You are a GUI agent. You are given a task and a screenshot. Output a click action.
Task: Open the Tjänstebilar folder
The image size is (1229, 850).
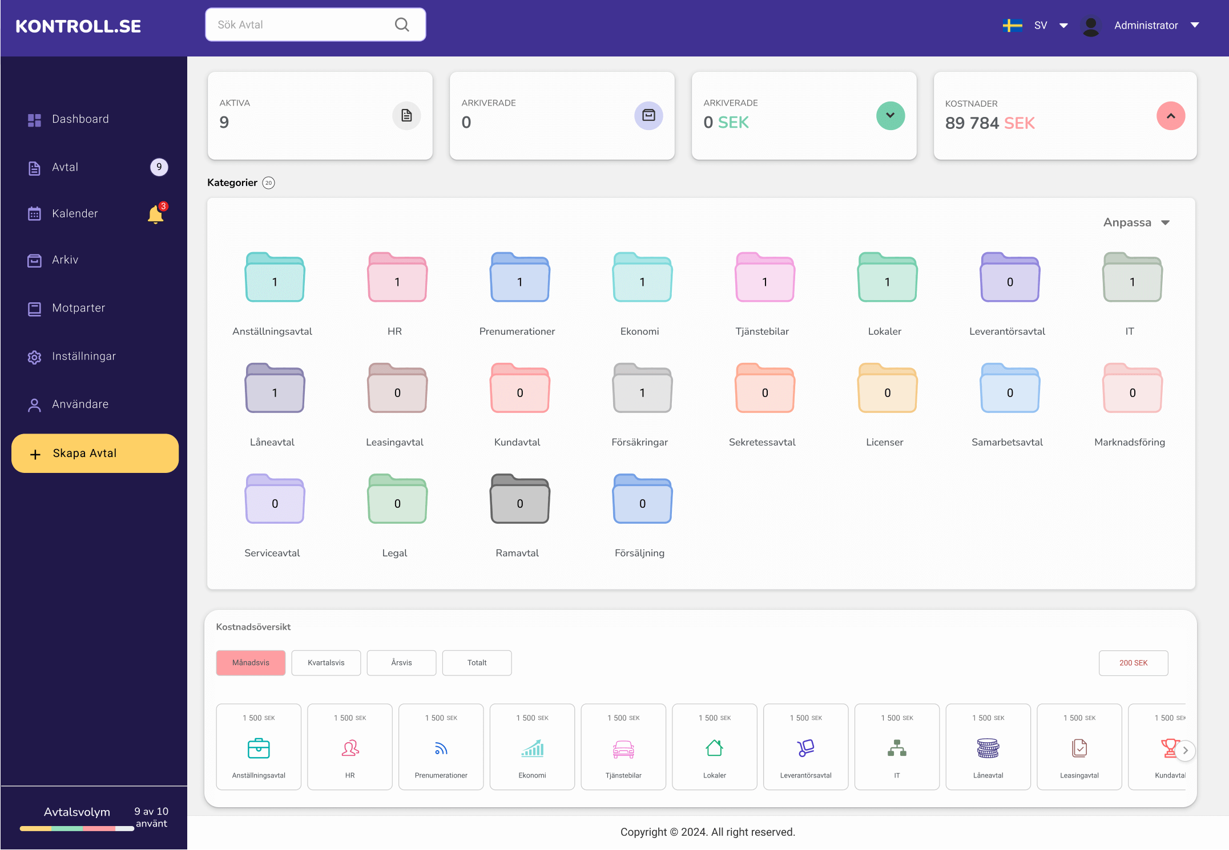click(765, 277)
